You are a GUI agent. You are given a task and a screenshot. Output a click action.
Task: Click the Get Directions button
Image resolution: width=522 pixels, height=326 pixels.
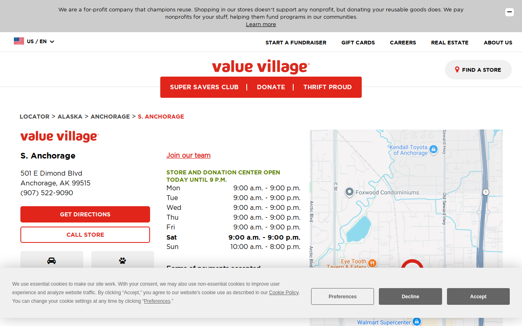[x=85, y=214]
